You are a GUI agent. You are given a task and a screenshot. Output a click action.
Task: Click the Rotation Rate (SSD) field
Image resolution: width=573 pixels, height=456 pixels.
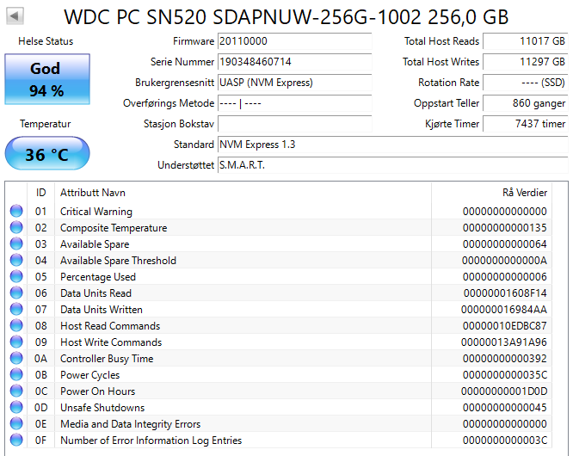click(x=526, y=83)
